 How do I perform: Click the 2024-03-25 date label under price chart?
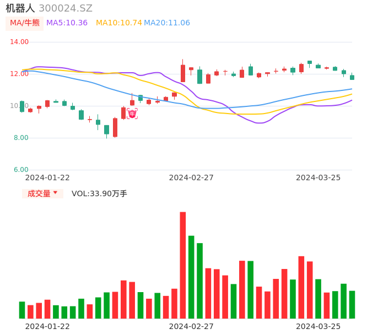pos(318,177)
